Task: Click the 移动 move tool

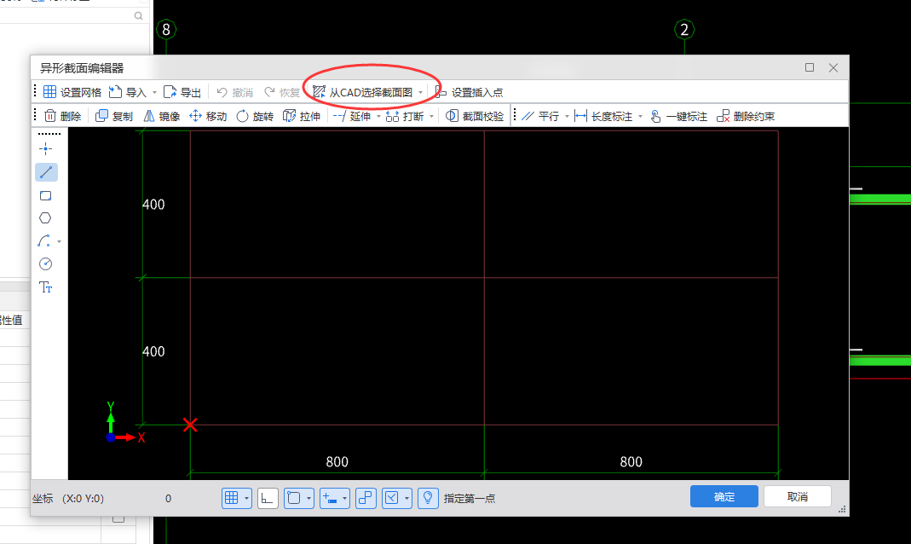Action: coord(208,116)
